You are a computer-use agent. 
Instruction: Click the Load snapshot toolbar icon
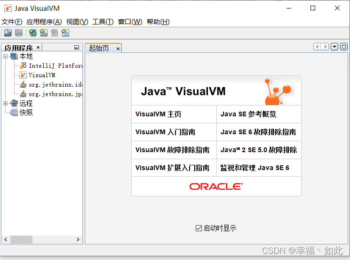tap(8, 33)
